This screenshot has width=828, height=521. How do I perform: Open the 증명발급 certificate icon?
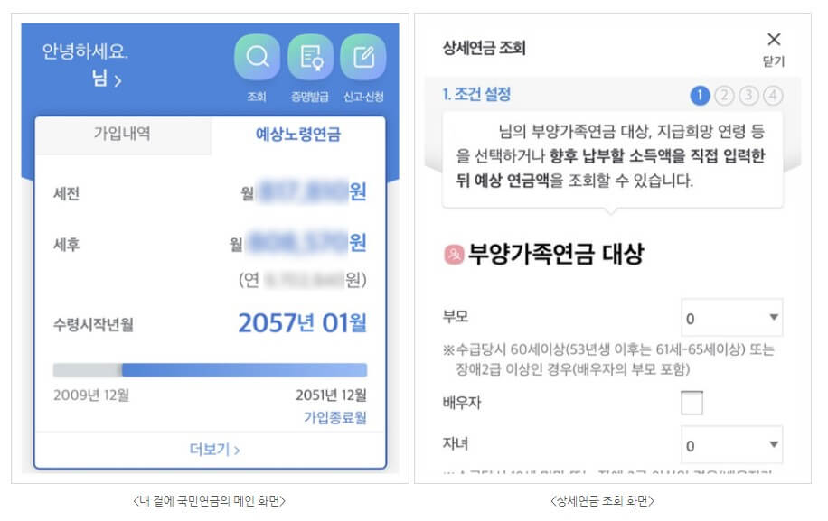pos(311,57)
